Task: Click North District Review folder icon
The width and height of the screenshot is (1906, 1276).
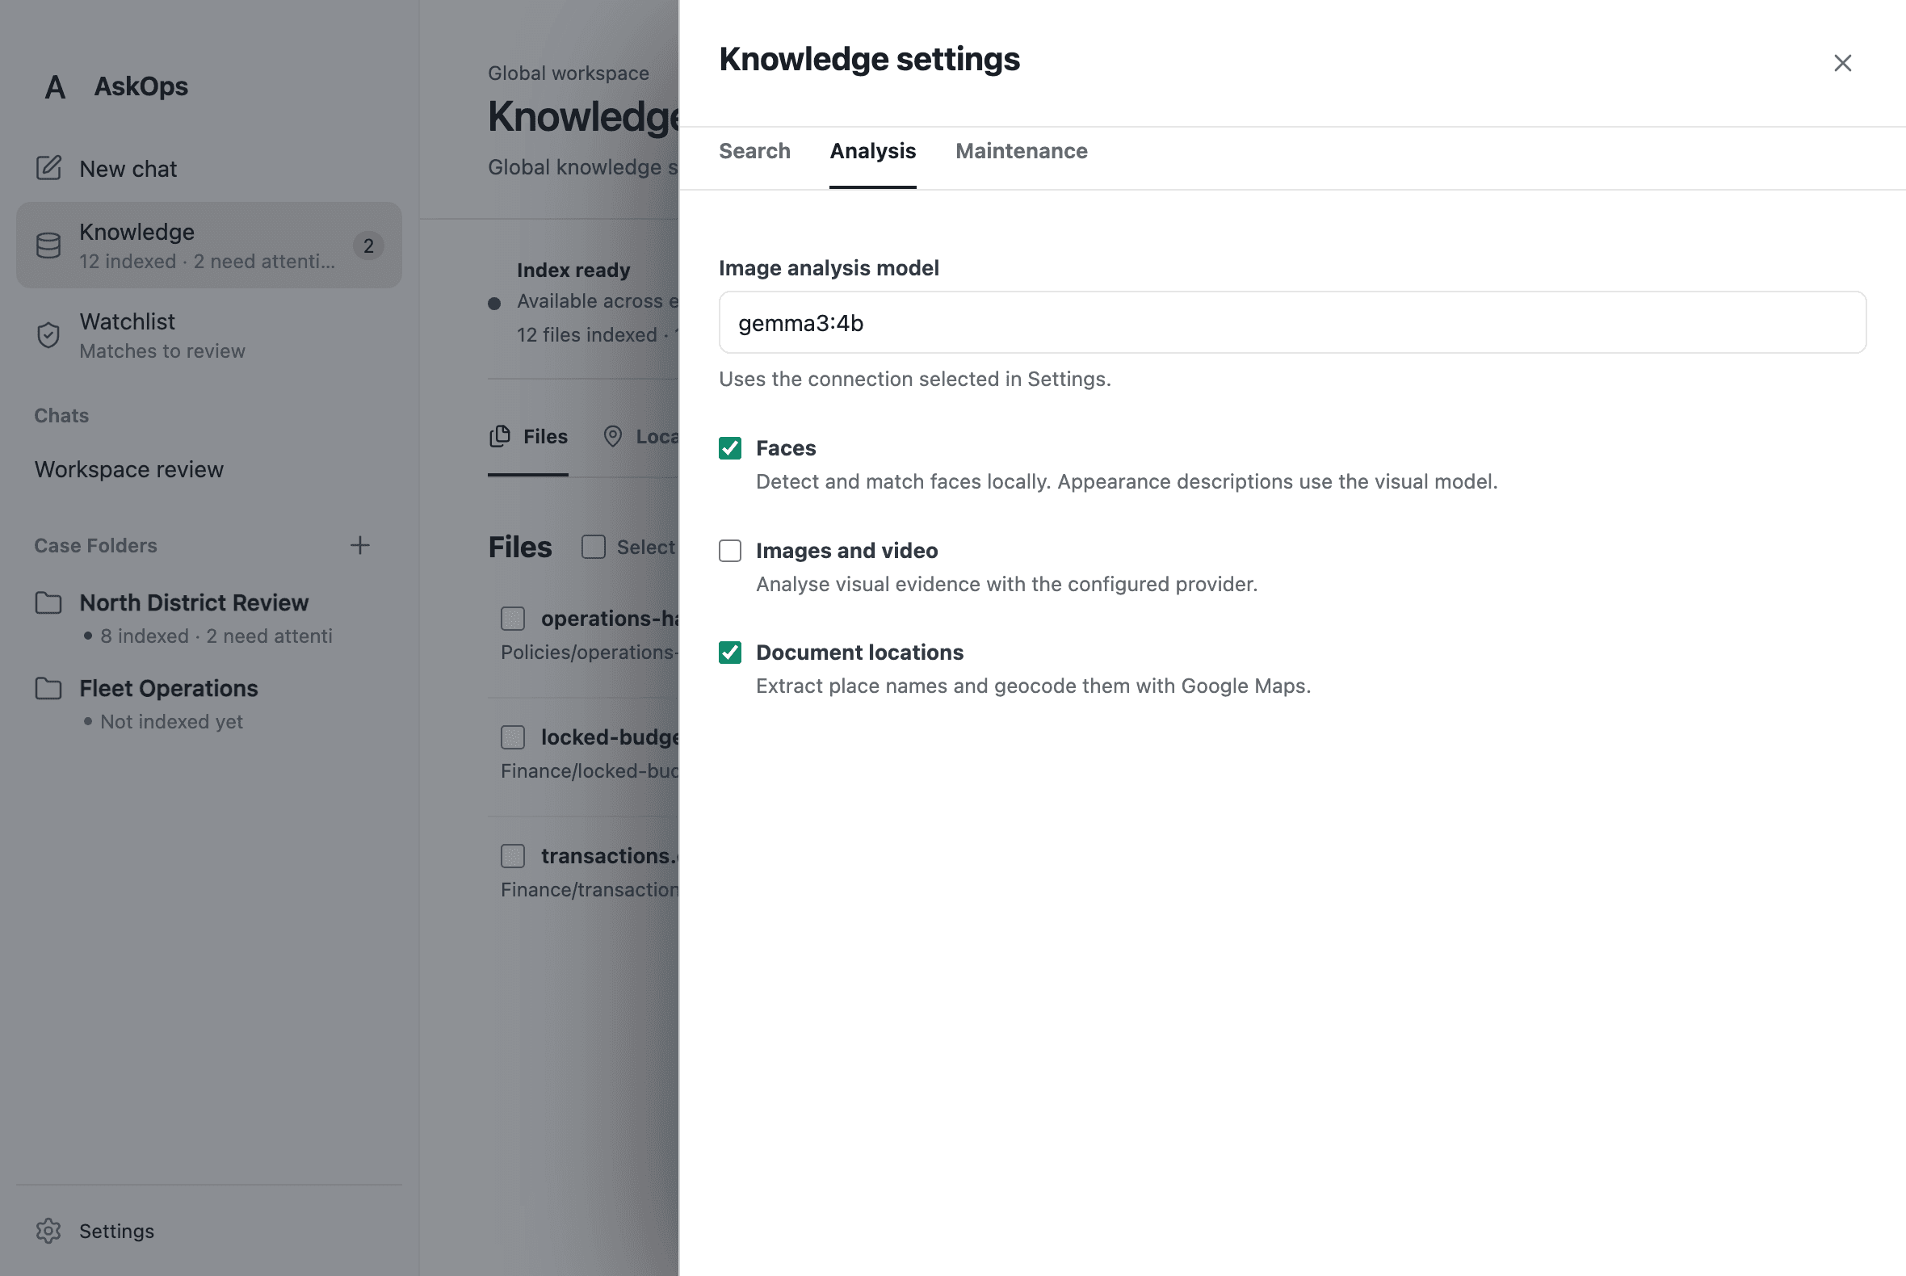Action: [48, 603]
